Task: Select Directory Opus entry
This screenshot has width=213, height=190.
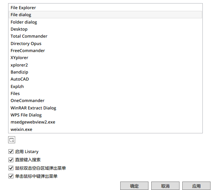Action: (26, 44)
